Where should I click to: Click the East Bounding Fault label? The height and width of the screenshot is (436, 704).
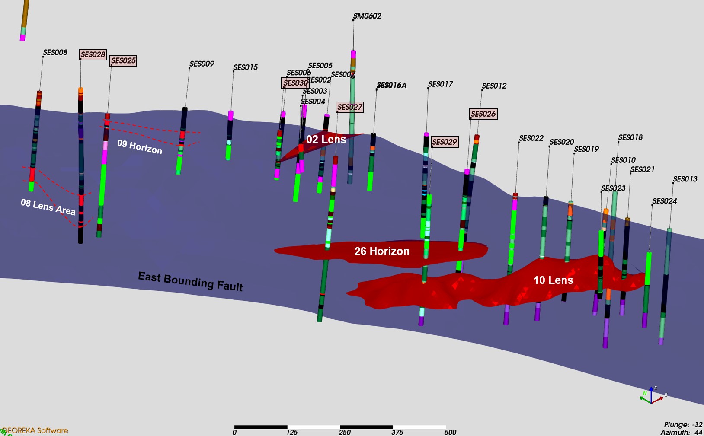click(x=191, y=280)
